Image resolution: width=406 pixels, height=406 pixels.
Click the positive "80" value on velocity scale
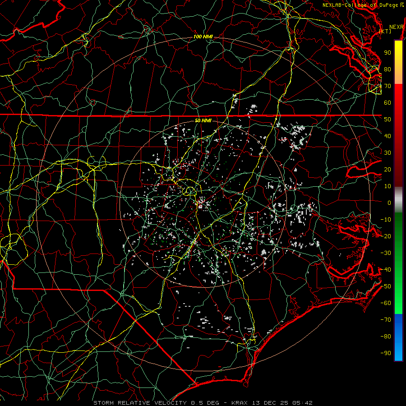[x=388, y=69]
